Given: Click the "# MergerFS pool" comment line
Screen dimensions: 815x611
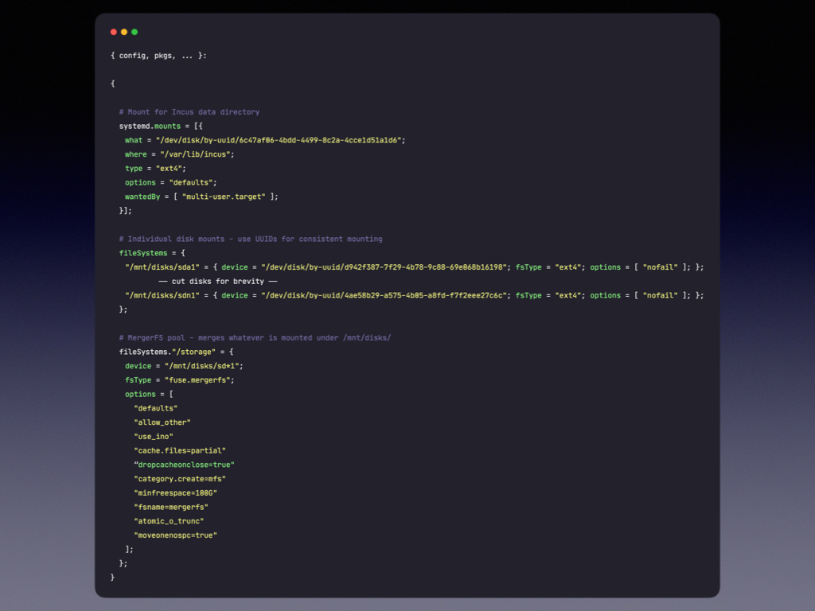Looking at the screenshot, I should pyautogui.click(x=255, y=337).
